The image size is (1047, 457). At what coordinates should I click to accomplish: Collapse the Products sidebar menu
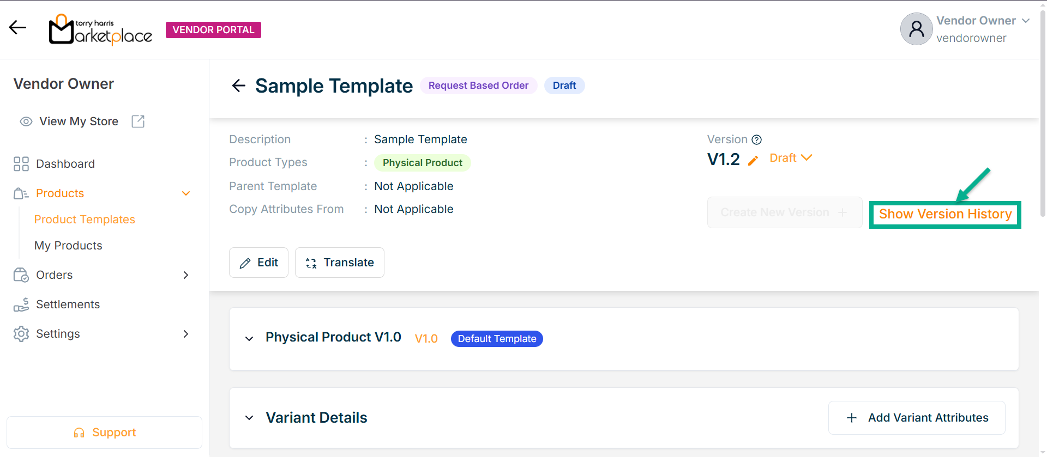pyautogui.click(x=185, y=193)
